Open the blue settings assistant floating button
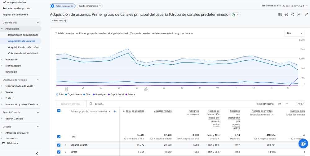Image resolution: width=310 pixels, height=156 pixels. [303, 144]
